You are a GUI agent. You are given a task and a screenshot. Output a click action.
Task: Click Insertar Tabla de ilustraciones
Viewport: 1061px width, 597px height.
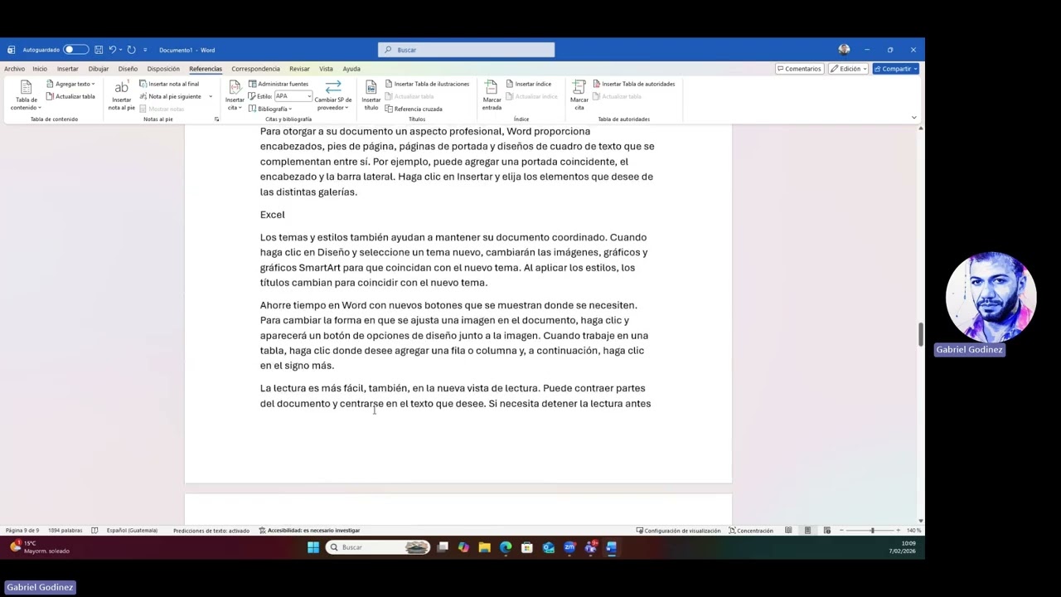(x=427, y=84)
